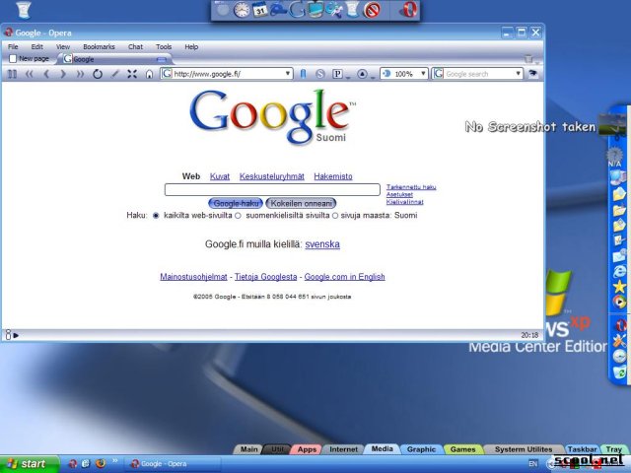Click the clock icon in top dock

[x=242, y=10]
